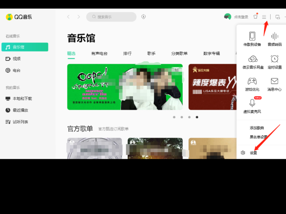The image size is (286, 214).
Task: Open the first 官方歌单 playlist cover
Action: click(x=95, y=148)
